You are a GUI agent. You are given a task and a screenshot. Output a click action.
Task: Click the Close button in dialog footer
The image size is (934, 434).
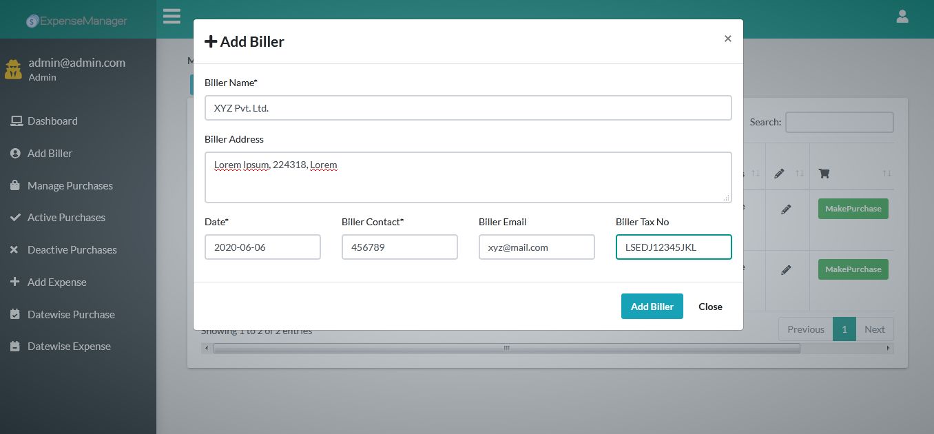[x=710, y=307]
